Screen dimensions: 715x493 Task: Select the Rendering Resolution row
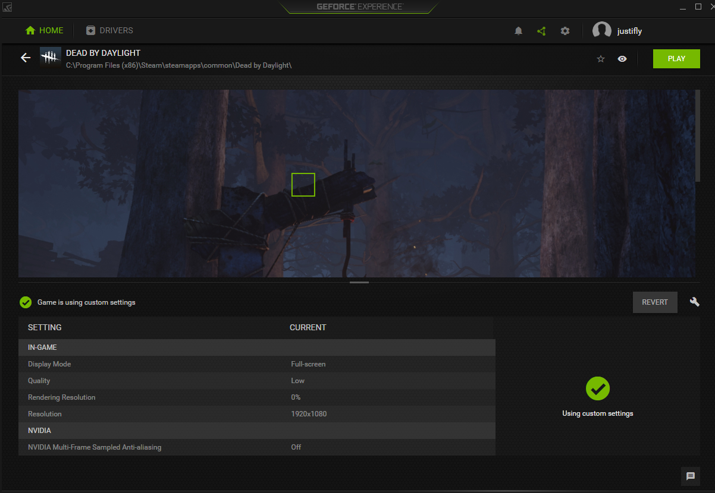[257, 397]
